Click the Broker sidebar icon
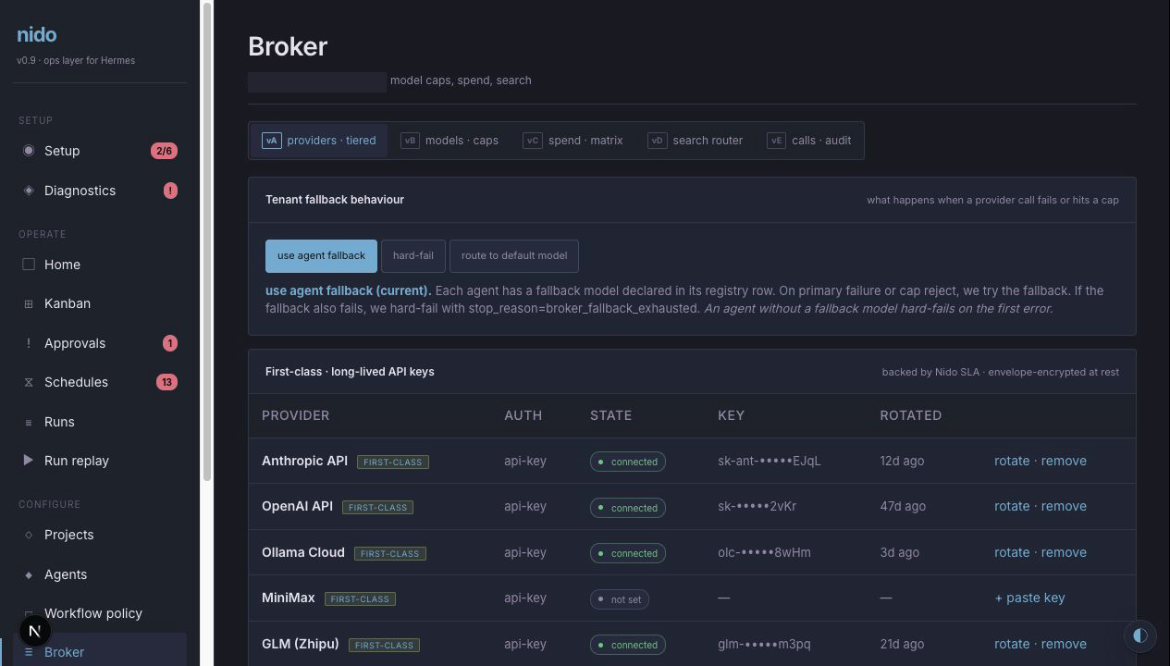The width and height of the screenshot is (1170, 666). (29, 652)
